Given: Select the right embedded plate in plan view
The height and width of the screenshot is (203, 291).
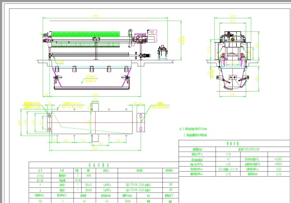Looking at the screenshot, I should point(140,122).
